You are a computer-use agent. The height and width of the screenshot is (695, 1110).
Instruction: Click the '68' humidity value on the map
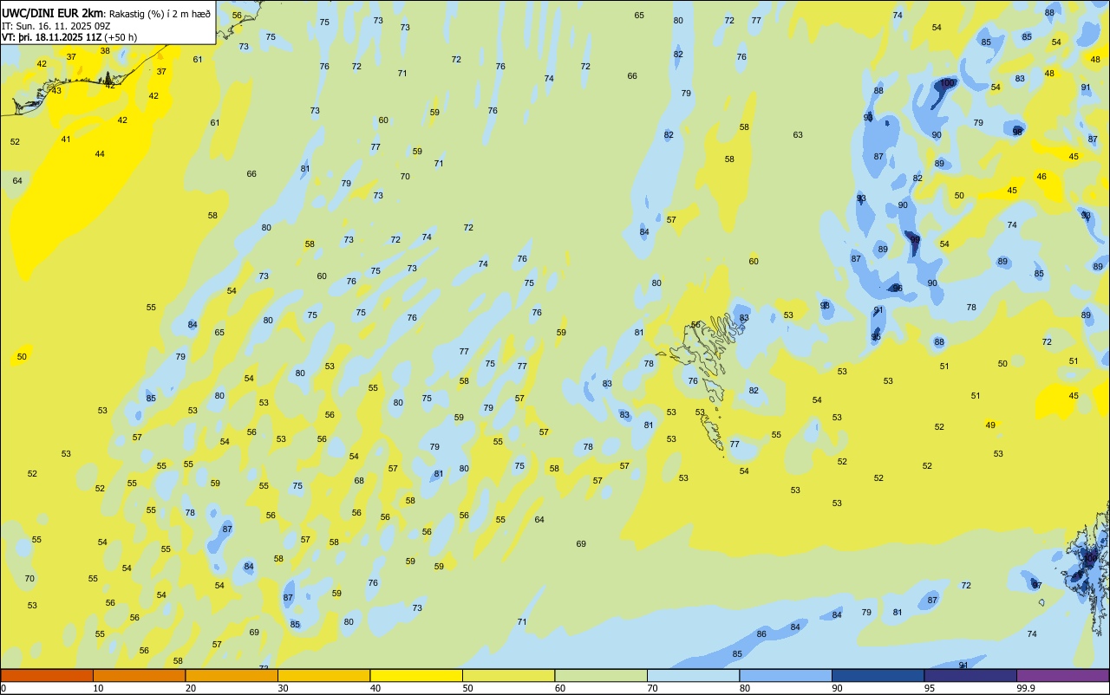tap(359, 480)
